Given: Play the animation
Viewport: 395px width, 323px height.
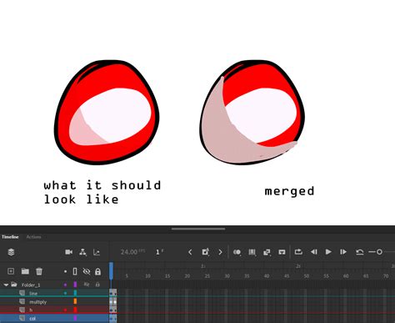Looking at the screenshot, I should 328,252.
